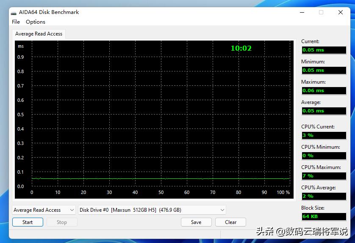Save the benchmark results
355x243 pixels.
coord(196,222)
